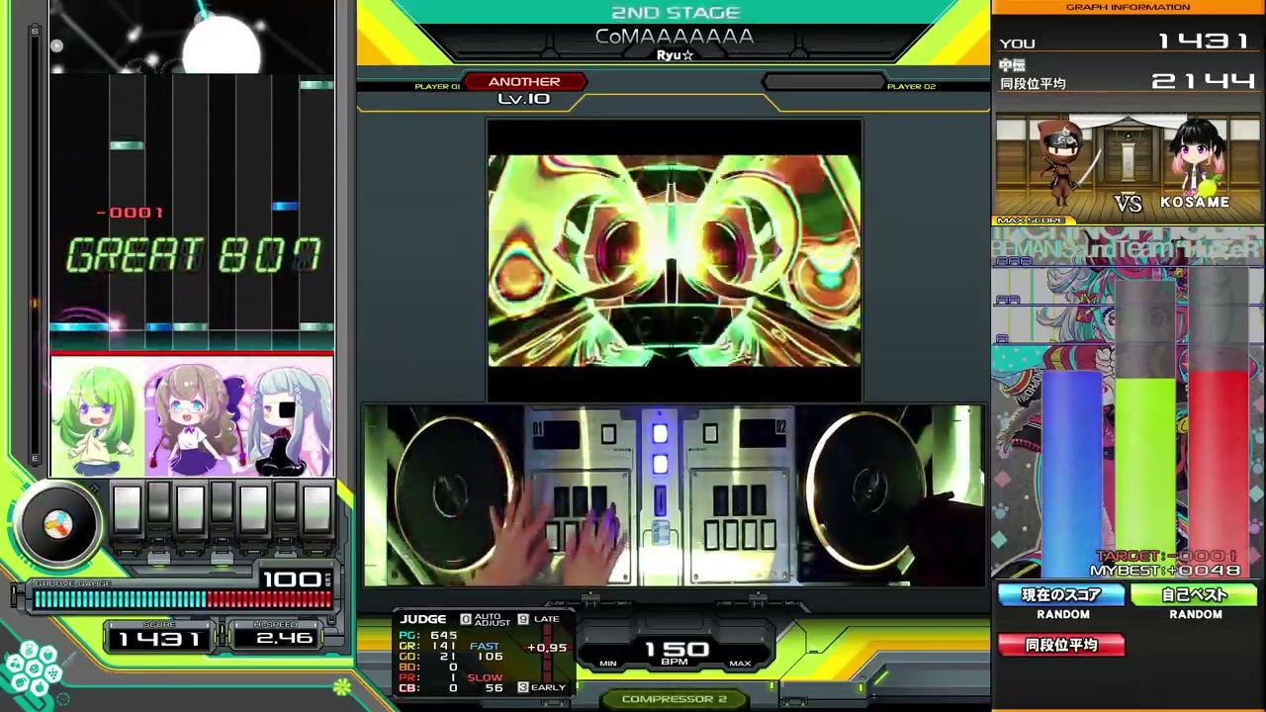The image size is (1266, 712).
Task: Click the JUDGE panel heading
Action: click(x=423, y=619)
